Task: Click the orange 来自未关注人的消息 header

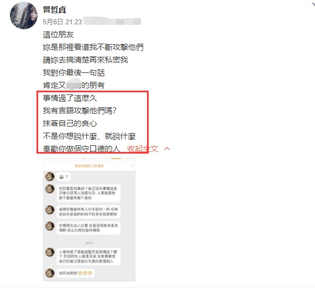Action: tap(89, 166)
